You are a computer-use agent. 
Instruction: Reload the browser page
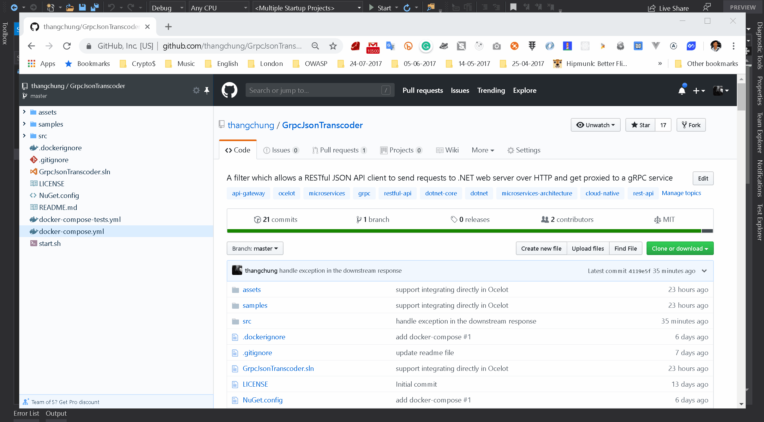(67, 46)
